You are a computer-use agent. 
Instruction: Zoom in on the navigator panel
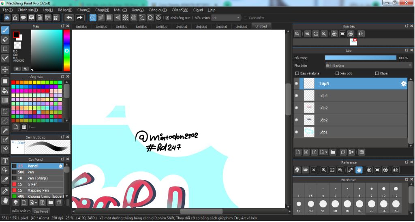coord(307,34)
